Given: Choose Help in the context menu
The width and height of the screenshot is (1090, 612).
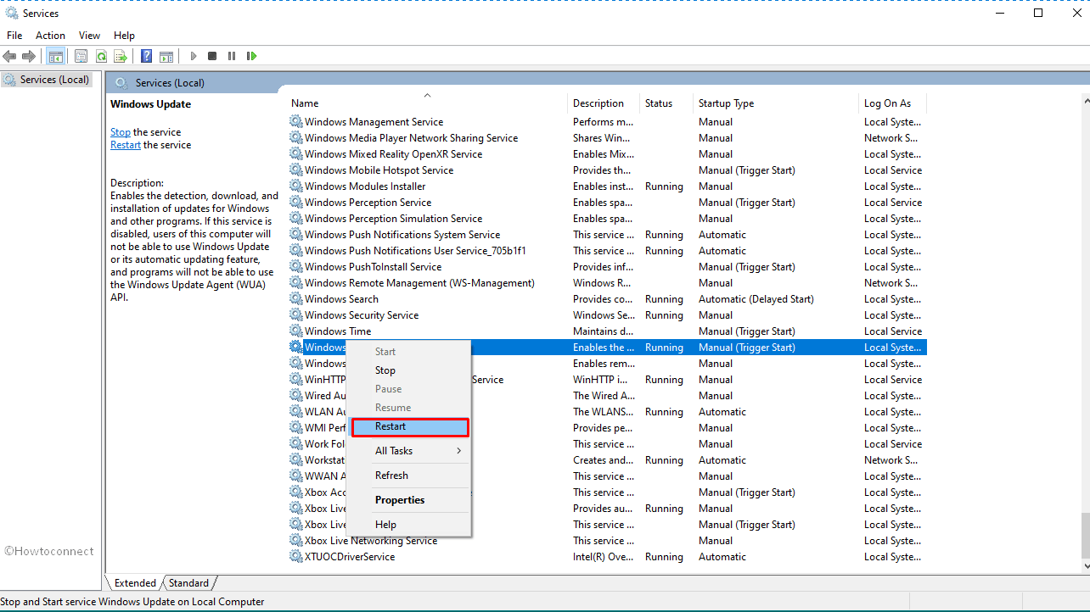Looking at the screenshot, I should (408, 524).
